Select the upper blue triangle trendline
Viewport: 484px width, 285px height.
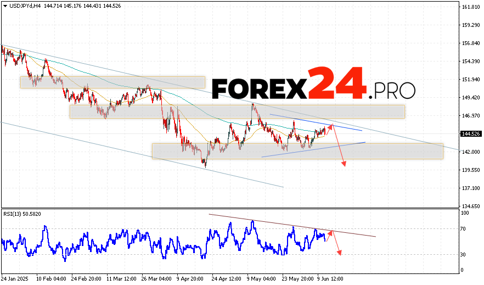coord(316,122)
